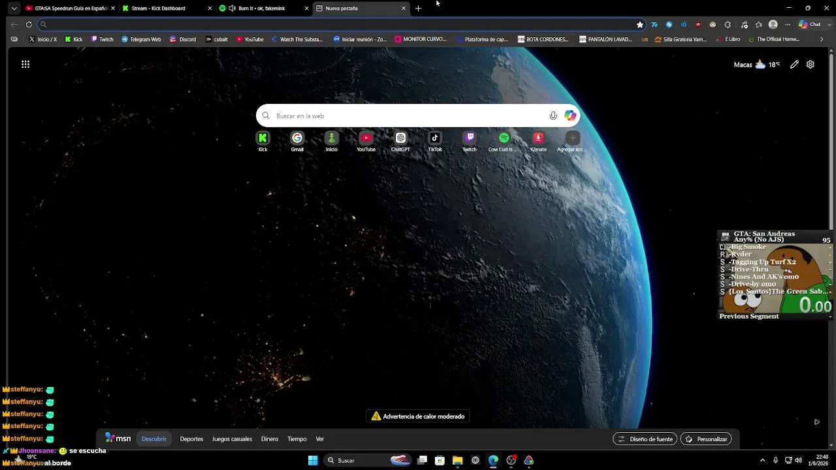This screenshot has height=470, width=836.
Task: Open the media control music icon
Action: click(744, 25)
